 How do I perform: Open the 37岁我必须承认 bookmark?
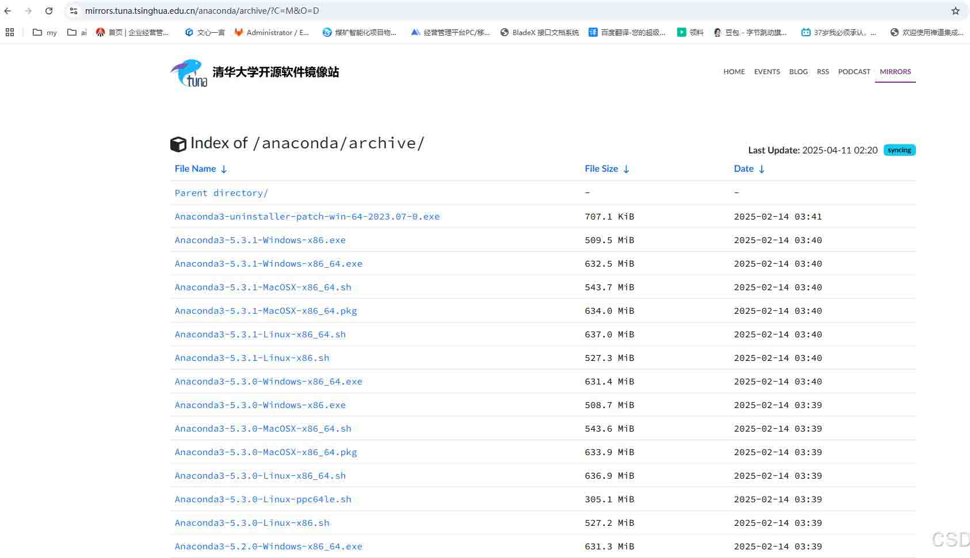tap(839, 32)
